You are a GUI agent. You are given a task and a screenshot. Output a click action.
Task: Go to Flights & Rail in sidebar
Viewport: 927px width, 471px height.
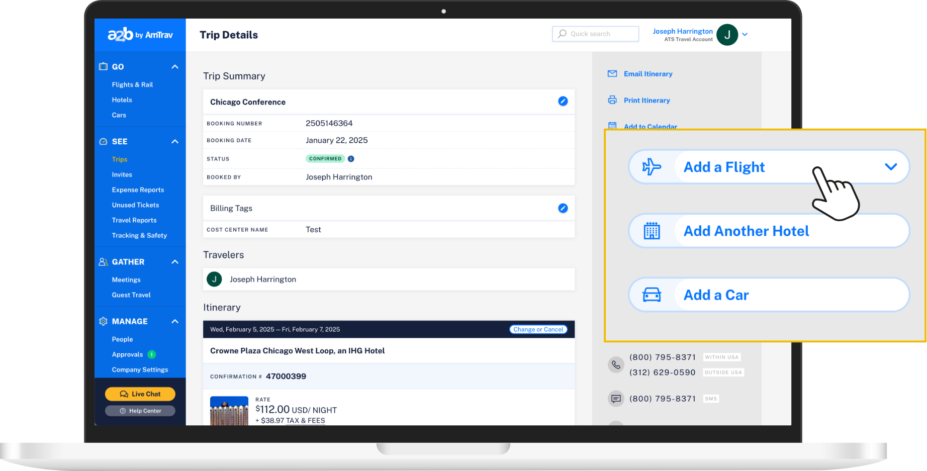pos(132,85)
